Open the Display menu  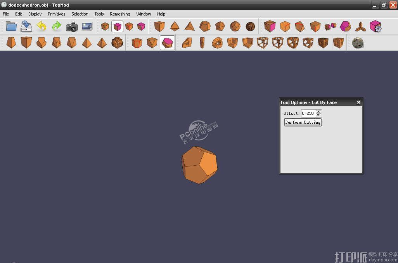click(x=35, y=14)
